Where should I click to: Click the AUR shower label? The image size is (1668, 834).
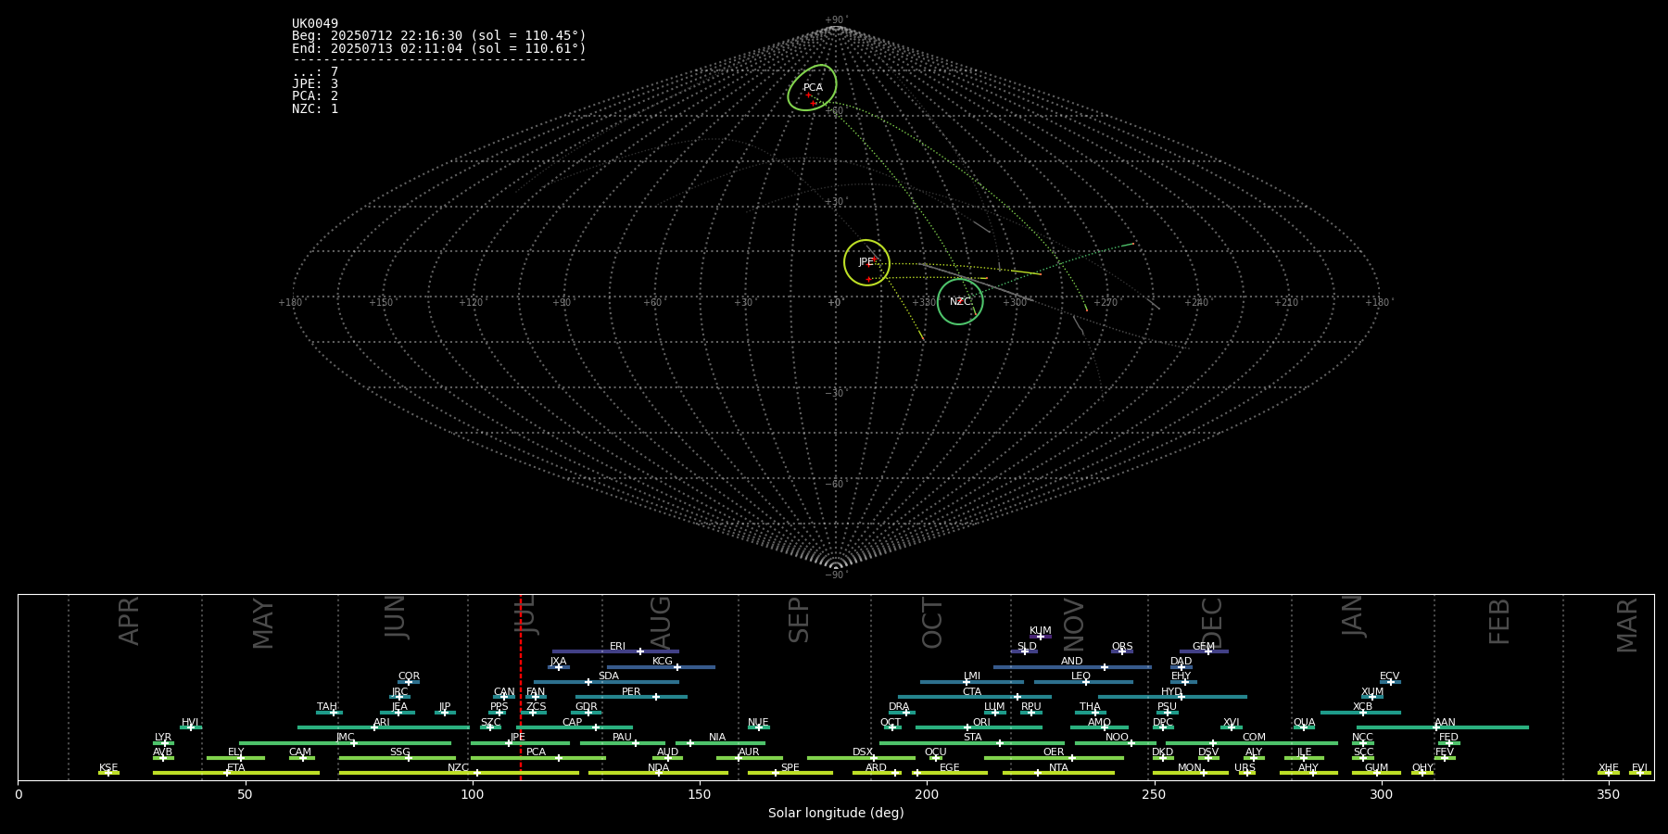(749, 752)
